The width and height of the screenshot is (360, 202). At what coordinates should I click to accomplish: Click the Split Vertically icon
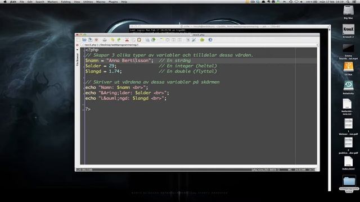179,40
